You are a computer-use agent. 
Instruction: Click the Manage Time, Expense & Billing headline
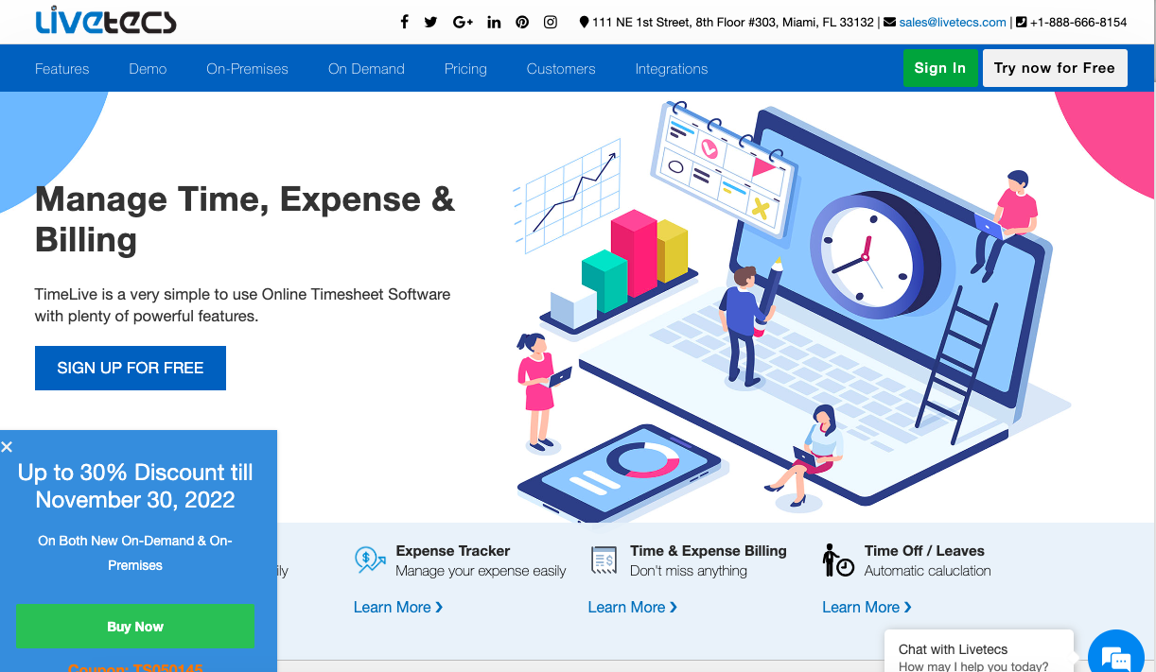(x=245, y=219)
